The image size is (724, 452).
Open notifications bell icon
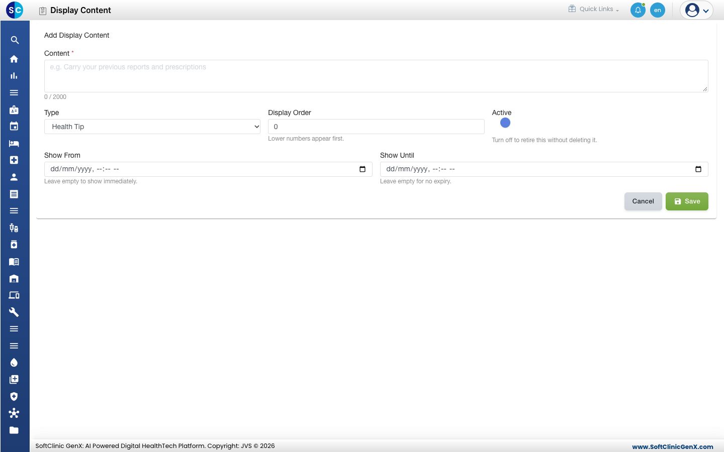click(x=638, y=10)
